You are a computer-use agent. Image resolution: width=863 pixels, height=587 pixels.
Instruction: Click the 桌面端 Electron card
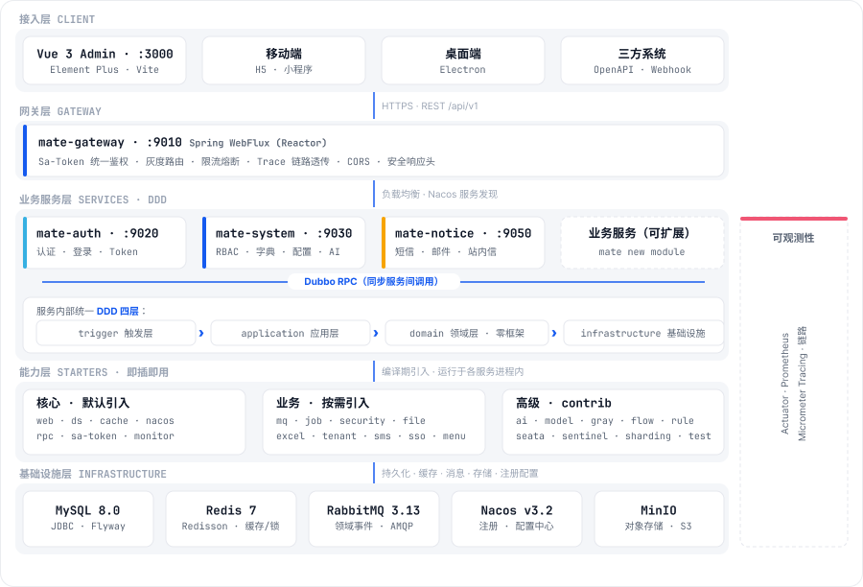[463, 60]
